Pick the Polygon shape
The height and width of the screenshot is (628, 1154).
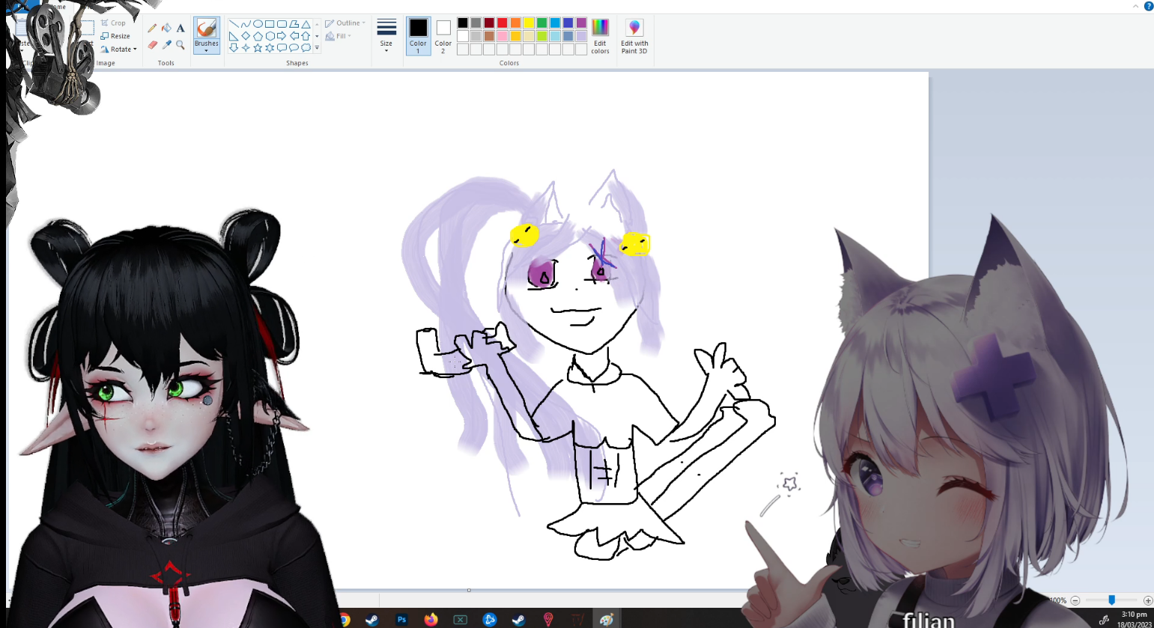coord(294,24)
